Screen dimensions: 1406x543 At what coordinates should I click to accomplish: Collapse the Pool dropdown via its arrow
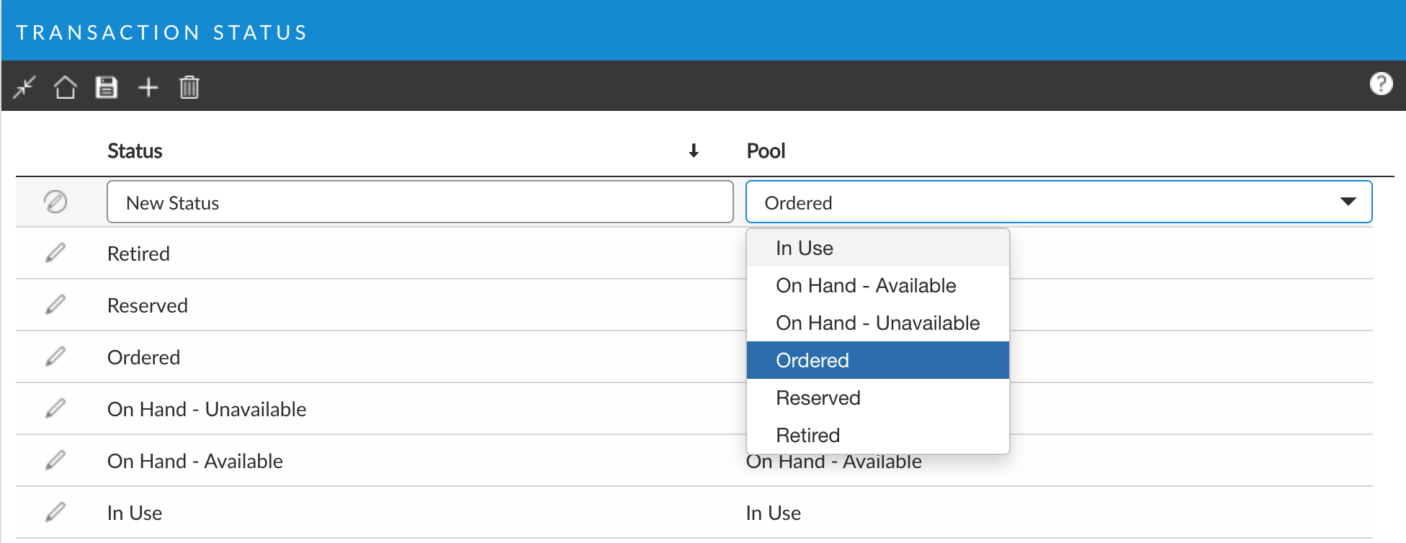point(1348,202)
